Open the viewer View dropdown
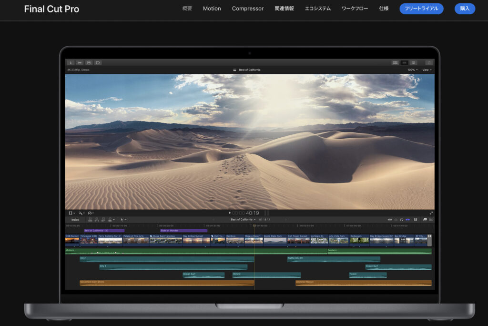488x326 pixels. pos(427,70)
